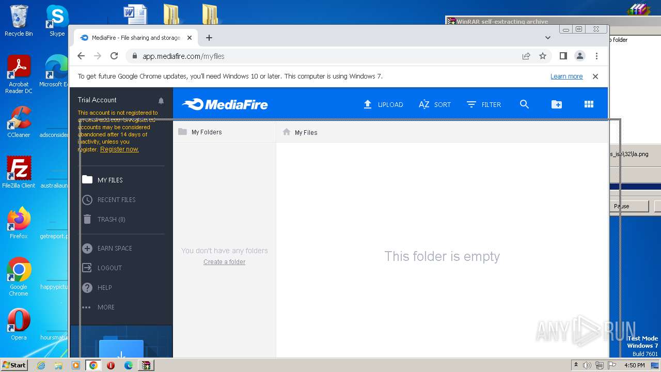
Task: Click the My Files breadcrumb home icon
Action: point(287,132)
